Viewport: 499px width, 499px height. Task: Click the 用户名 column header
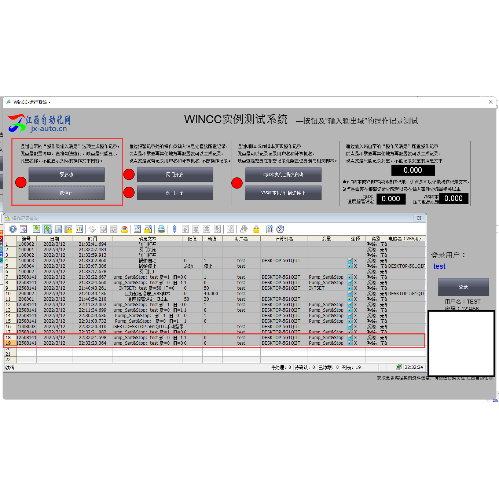(x=241, y=239)
